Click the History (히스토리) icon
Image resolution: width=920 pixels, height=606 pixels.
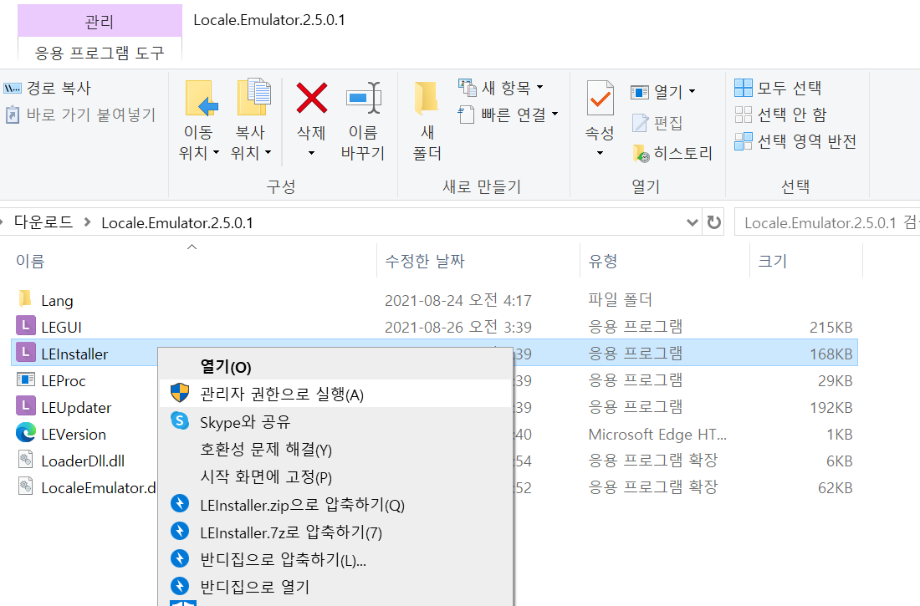[x=641, y=154]
